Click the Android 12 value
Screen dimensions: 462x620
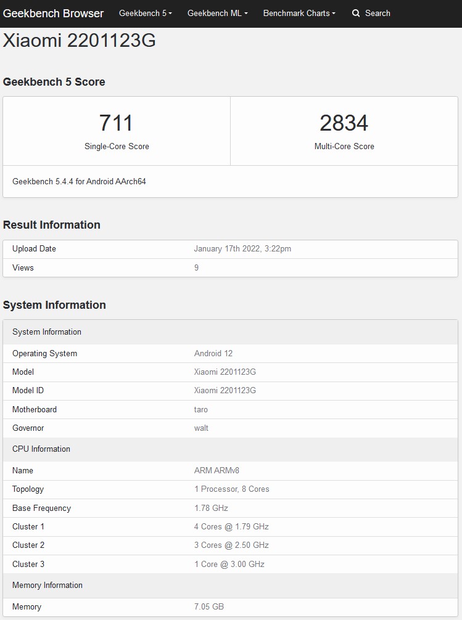(x=213, y=354)
